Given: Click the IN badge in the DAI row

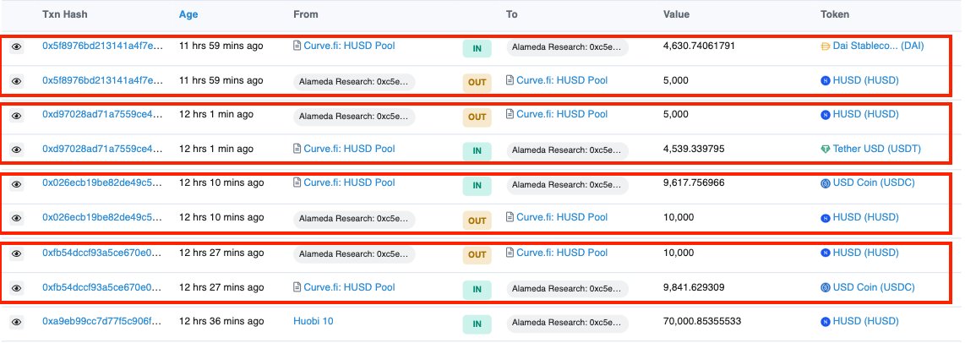Looking at the screenshot, I should point(477,48).
